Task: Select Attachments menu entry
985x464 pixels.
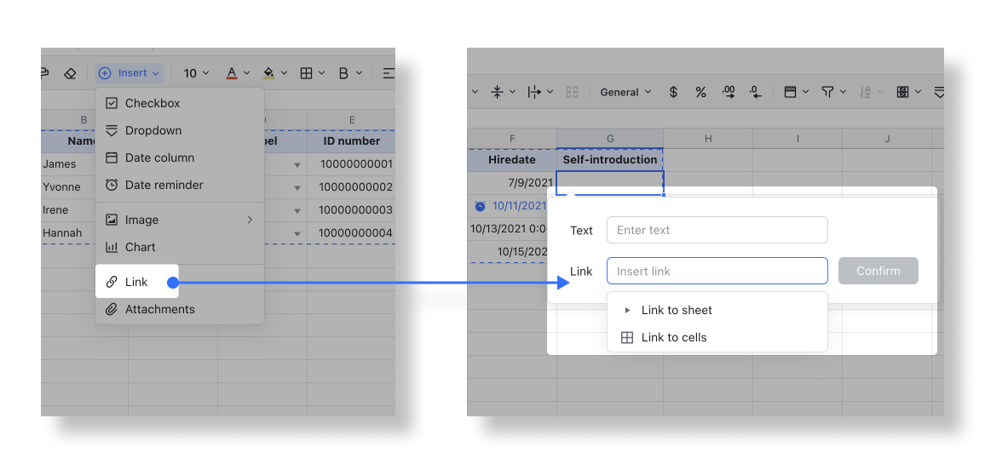Action: 159,309
